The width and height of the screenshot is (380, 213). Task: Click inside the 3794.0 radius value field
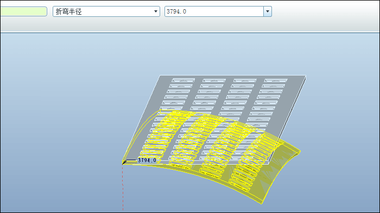[214, 11]
